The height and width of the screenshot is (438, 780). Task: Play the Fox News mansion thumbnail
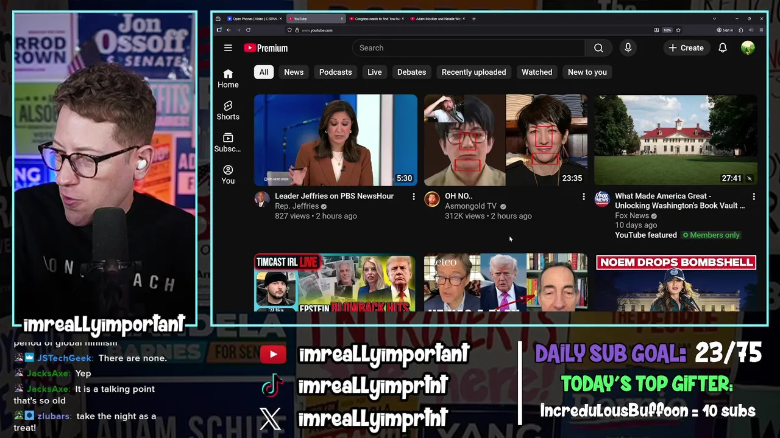pyautogui.click(x=676, y=140)
